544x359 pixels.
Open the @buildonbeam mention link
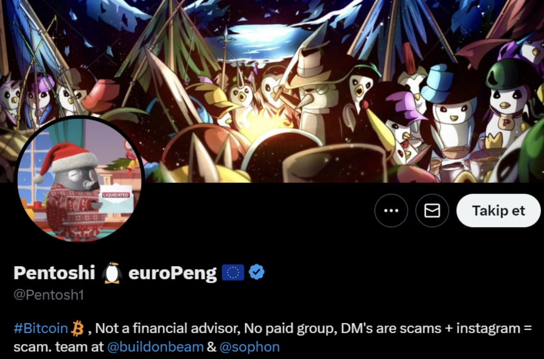click(155, 347)
